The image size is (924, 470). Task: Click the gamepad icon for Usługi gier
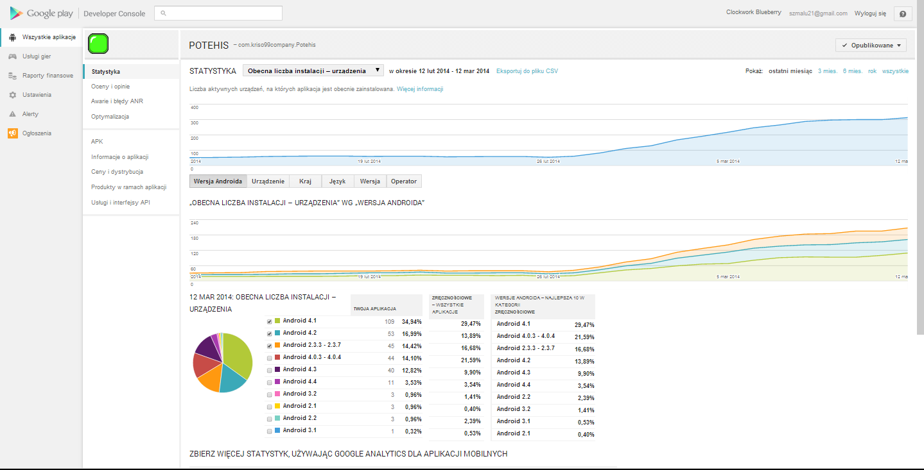(12, 56)
